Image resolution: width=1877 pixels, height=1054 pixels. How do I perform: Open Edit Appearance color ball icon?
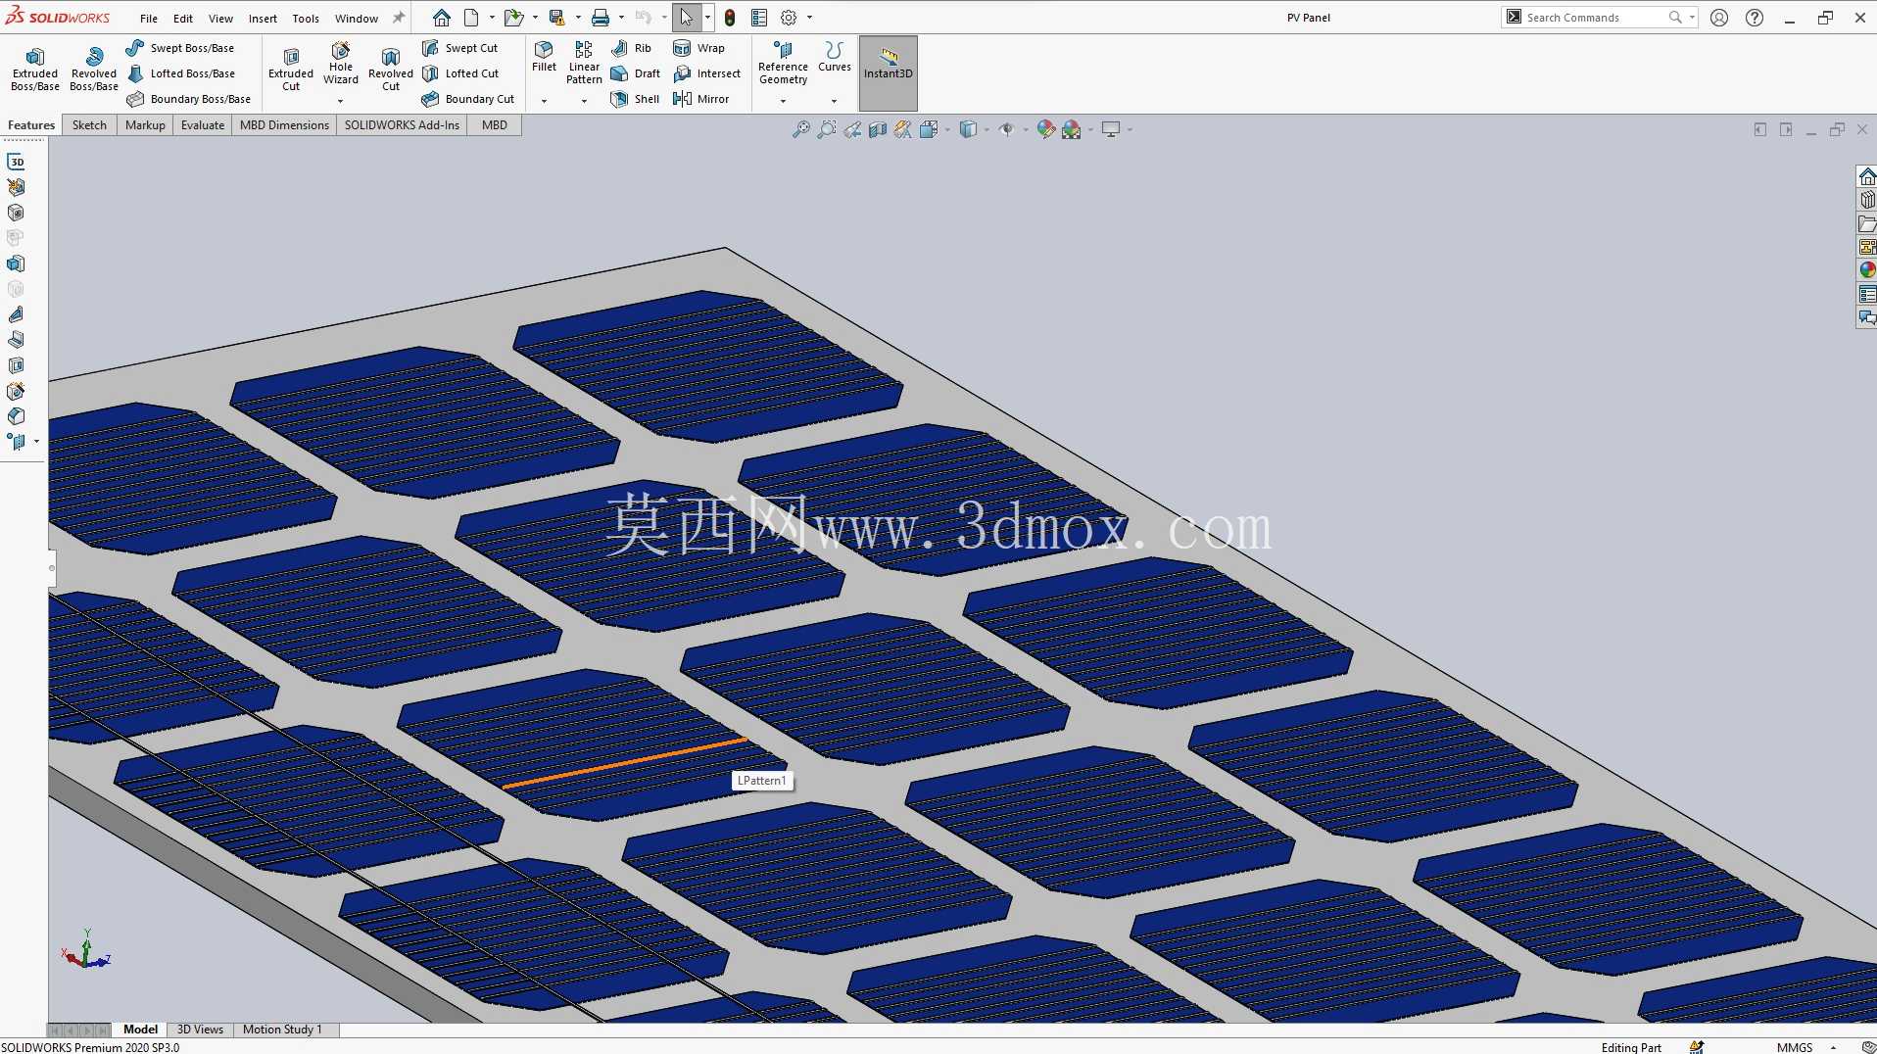[x=1046, y=129]
